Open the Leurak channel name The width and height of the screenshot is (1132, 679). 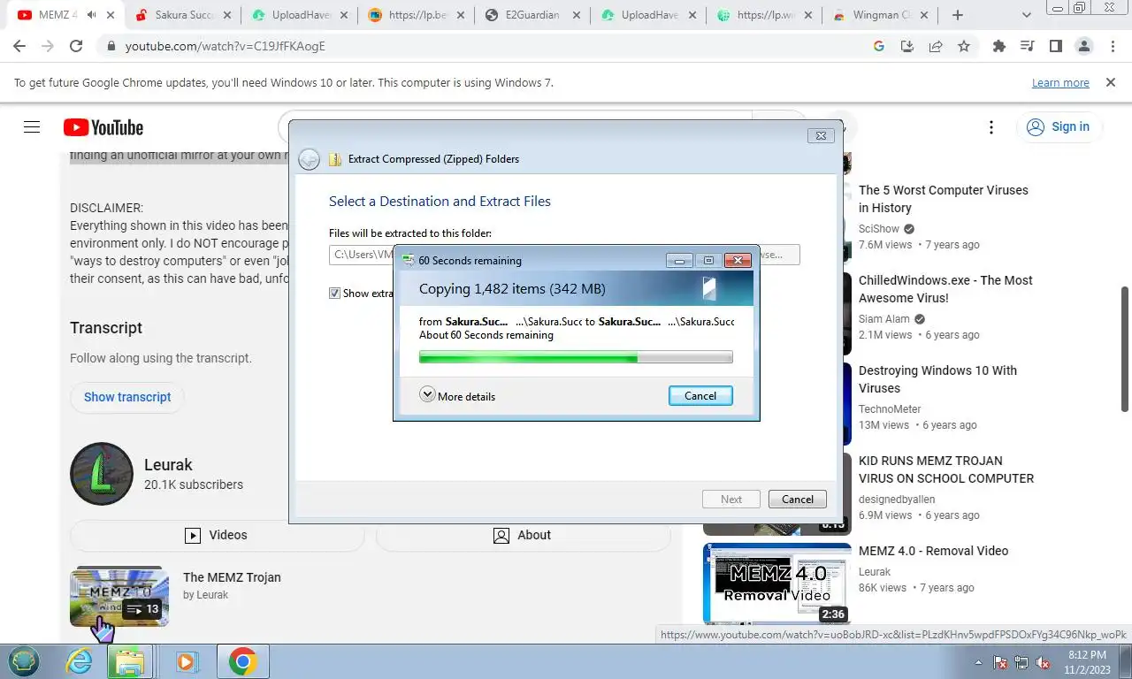click(168, 465)
